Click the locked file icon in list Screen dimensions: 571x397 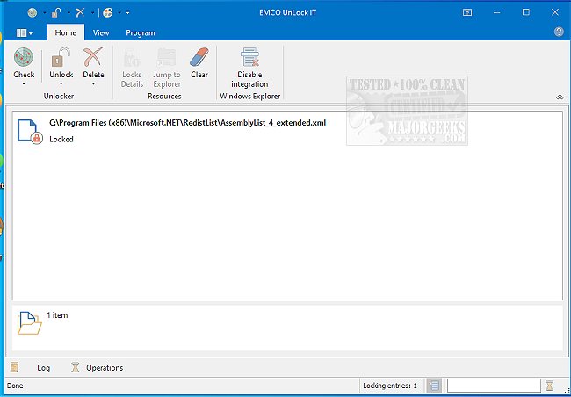30,131
